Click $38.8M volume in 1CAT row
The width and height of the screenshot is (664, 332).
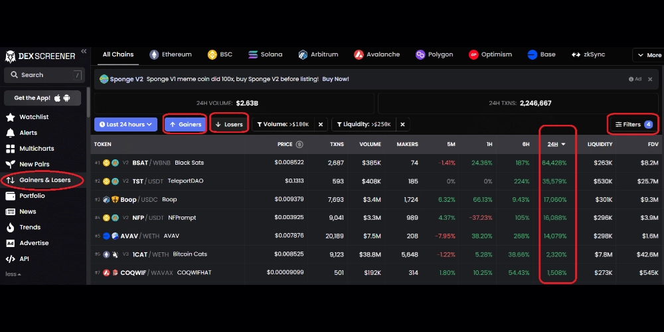370,254
